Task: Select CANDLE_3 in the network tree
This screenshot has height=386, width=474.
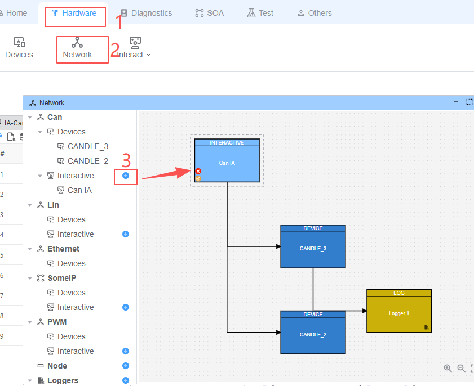Action: [x=87, y=146]
